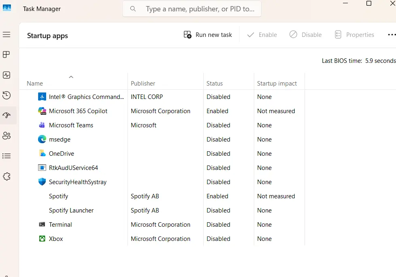
Task: Click the OneDrive icon in the startup list
Action: point(42,153)
